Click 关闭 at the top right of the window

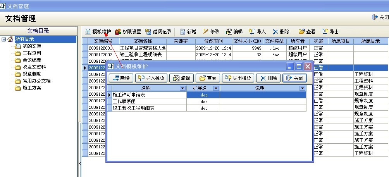pyautogui.click(x=380, y=17)
